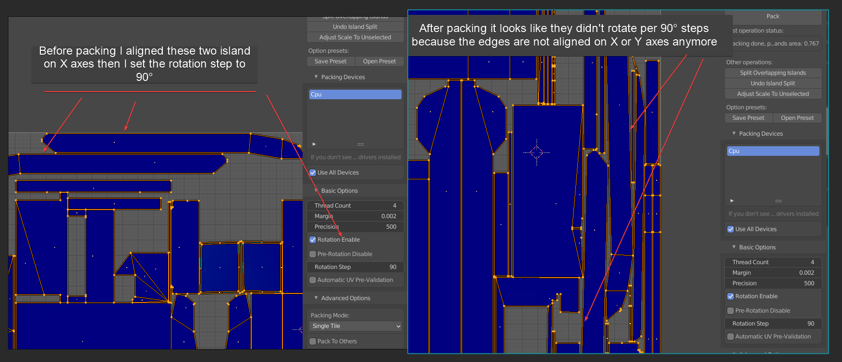Click the Margin 0.002 field, left panel

click(355, 216)
